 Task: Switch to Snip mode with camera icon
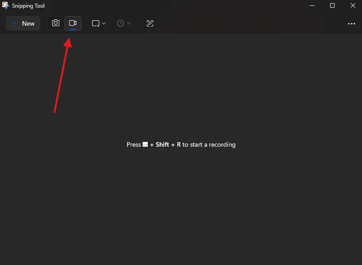(x=56, y=23)
